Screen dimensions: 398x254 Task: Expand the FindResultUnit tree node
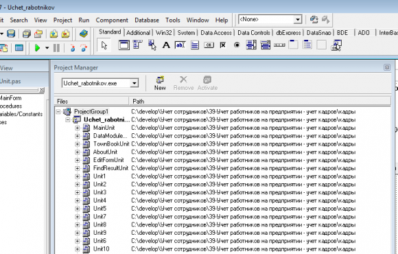pyautogui.click(x=77, y=168)
